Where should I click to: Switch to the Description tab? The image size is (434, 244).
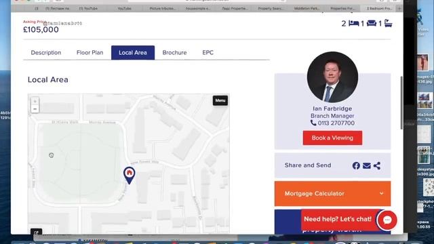(x=46, y=53)
